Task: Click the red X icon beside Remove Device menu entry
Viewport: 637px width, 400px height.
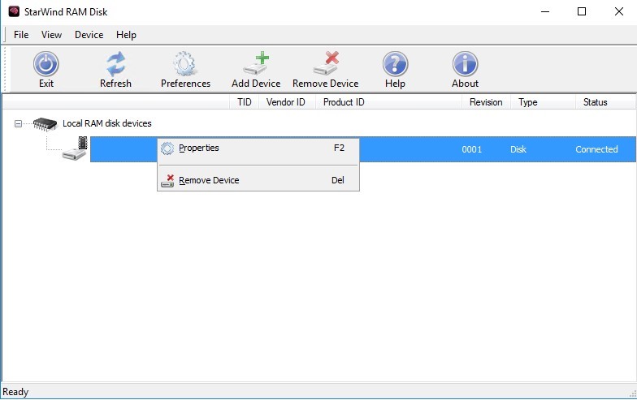Action: (167, 180)
